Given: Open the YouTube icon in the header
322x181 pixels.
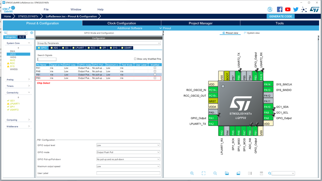Looking at the screenshot, I should tap(288, 9).
